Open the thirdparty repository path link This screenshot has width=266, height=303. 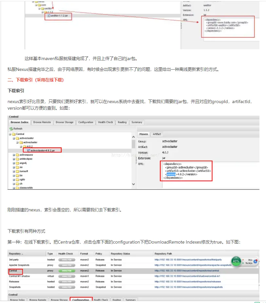click(x=188, y=260)
